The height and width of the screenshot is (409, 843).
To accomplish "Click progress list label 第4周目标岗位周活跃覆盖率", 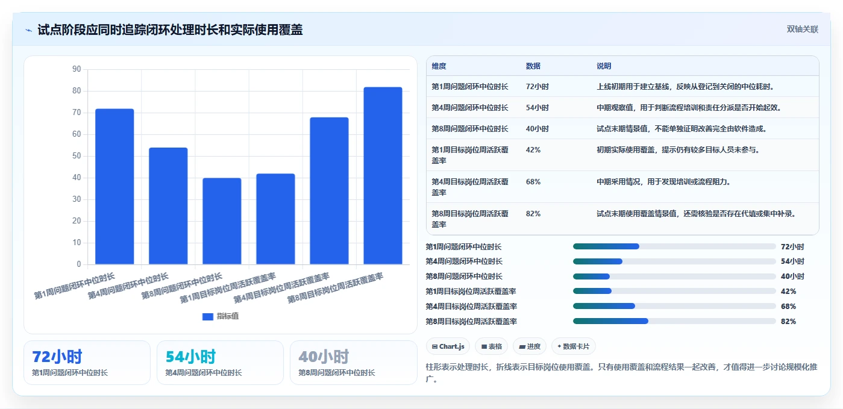I will pyautogui.click(x=471, y=306).
